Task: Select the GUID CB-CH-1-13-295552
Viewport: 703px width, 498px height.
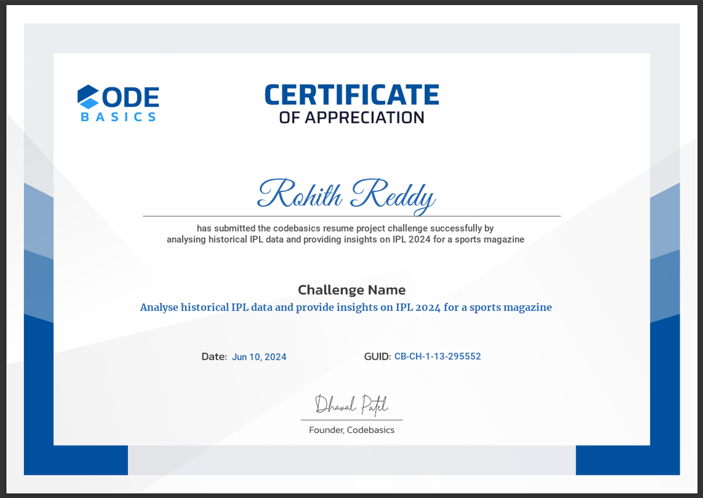Action: (437, 356)
